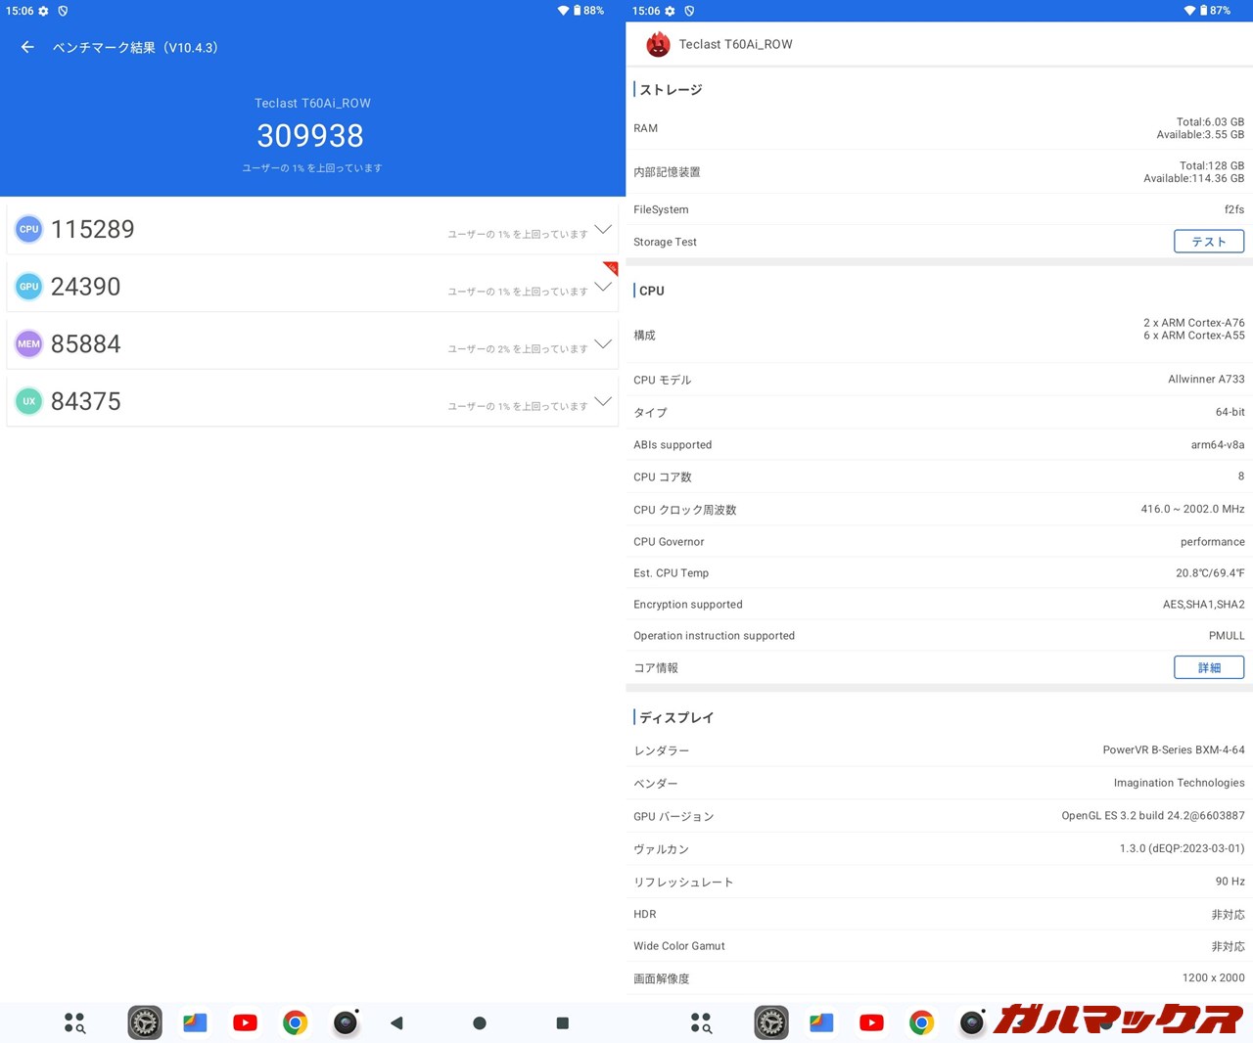Image resolution: width=1253 pixels, height=1043 pixels.
Task: Open YouTube from the taskbar
Action: [x=245, y=1022]
